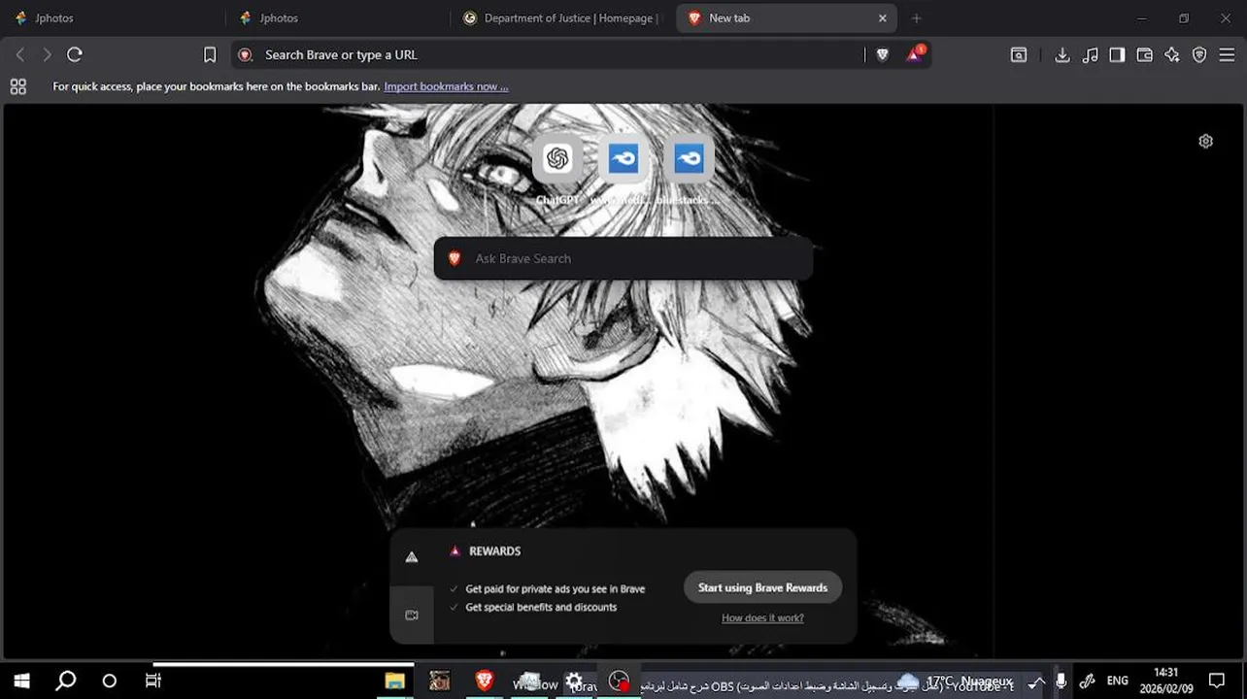Focus the address bar URL field

coord(558,55)
